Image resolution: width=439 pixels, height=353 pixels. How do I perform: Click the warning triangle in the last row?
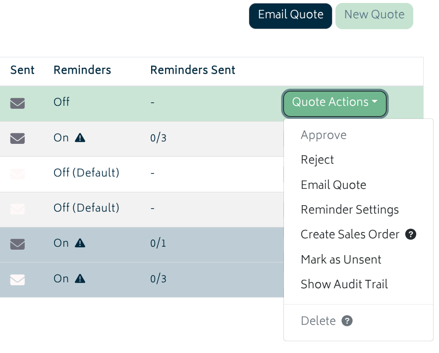[x=80, y=278]
